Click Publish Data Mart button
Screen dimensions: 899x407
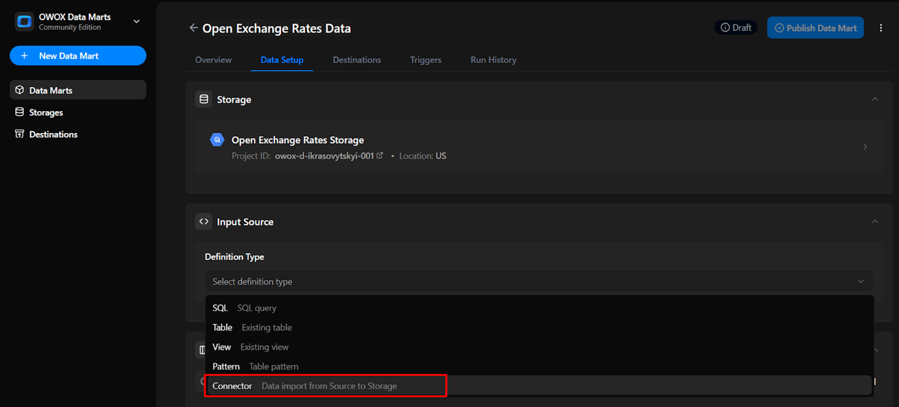tap(815, 28)
